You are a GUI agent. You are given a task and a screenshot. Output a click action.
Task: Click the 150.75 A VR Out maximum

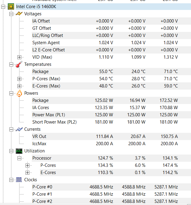pyautogui.click(x=169, y=136)
